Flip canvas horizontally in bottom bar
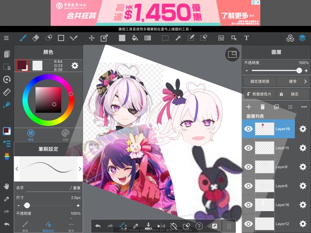Viewport: 311px width, 233px height. [x=161, y=226]
